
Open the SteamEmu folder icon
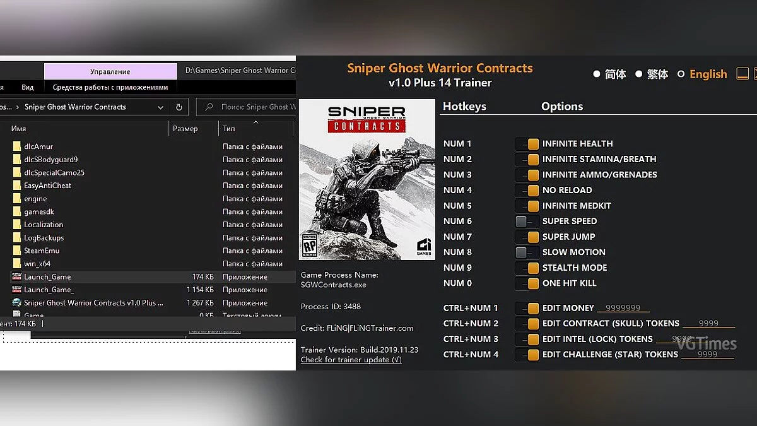click(16, 250)
